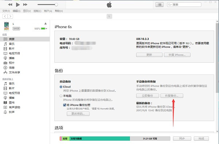Eject the device with eject icon

tap(45, 24)
